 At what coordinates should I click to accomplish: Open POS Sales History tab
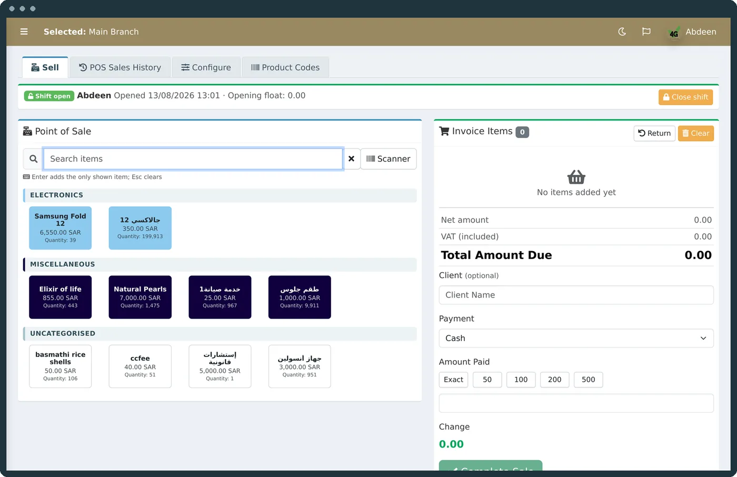coord(120,67)
